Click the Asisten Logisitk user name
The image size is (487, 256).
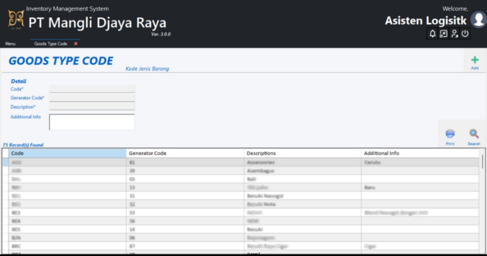(x=425, y=21)
